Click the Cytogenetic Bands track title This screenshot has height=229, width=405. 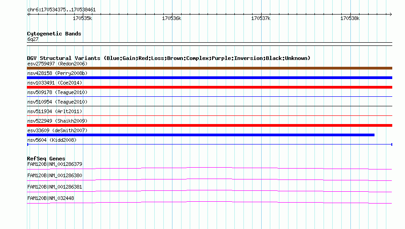coord(54,34)
